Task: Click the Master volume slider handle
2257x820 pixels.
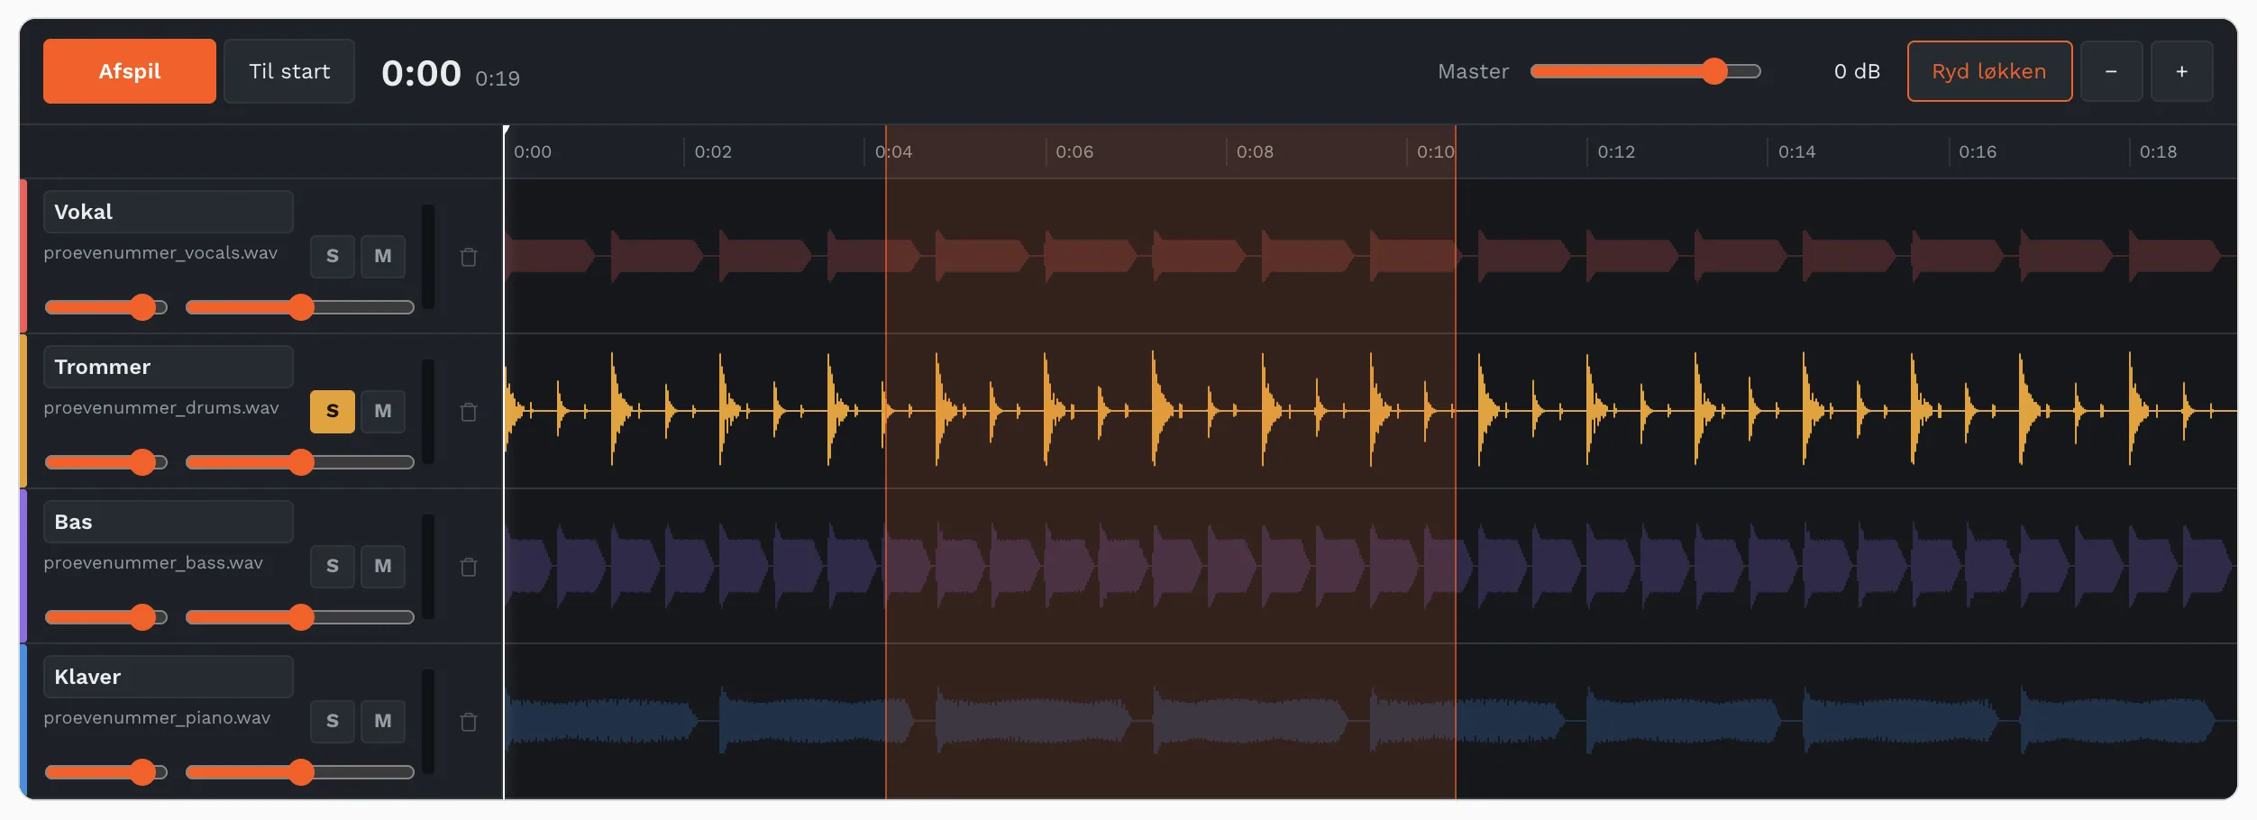Action: (x=1714, y=71)
